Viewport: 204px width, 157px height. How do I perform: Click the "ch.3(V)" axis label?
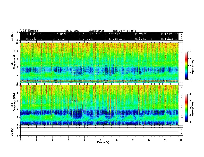(12, 132)
